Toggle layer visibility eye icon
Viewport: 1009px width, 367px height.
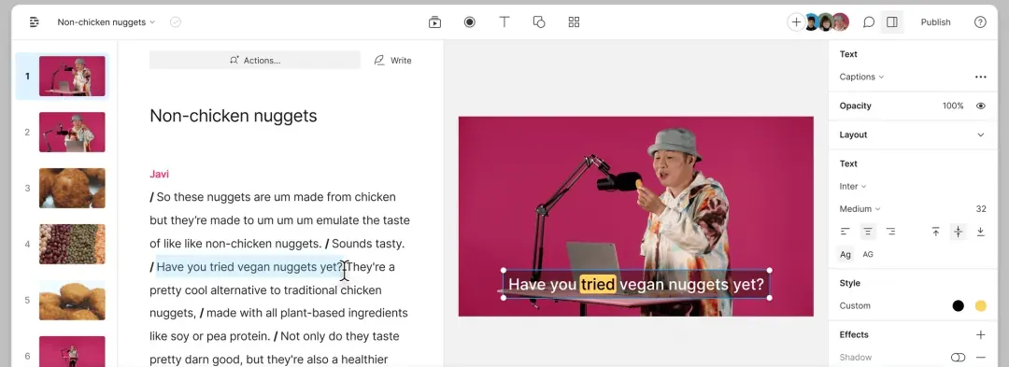[x=981, y=106]
